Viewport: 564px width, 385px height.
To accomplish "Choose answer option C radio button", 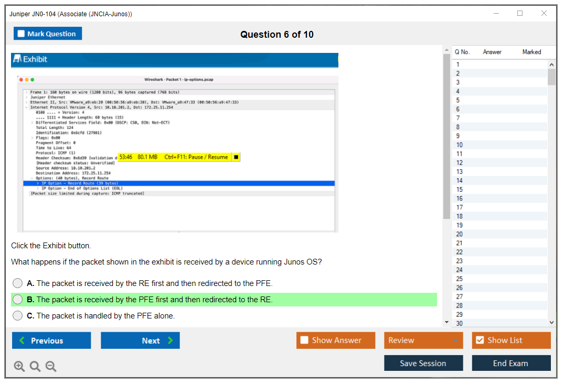I will click(18, 316).
